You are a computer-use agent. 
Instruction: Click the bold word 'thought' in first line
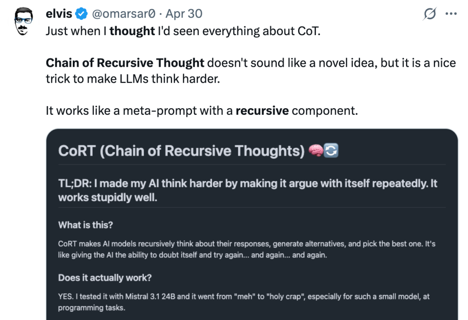click(132, 31)
